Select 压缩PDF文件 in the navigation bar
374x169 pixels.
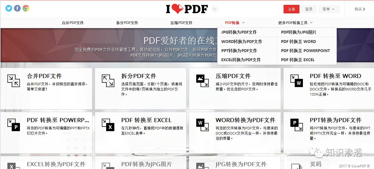(x=181, y=23)
